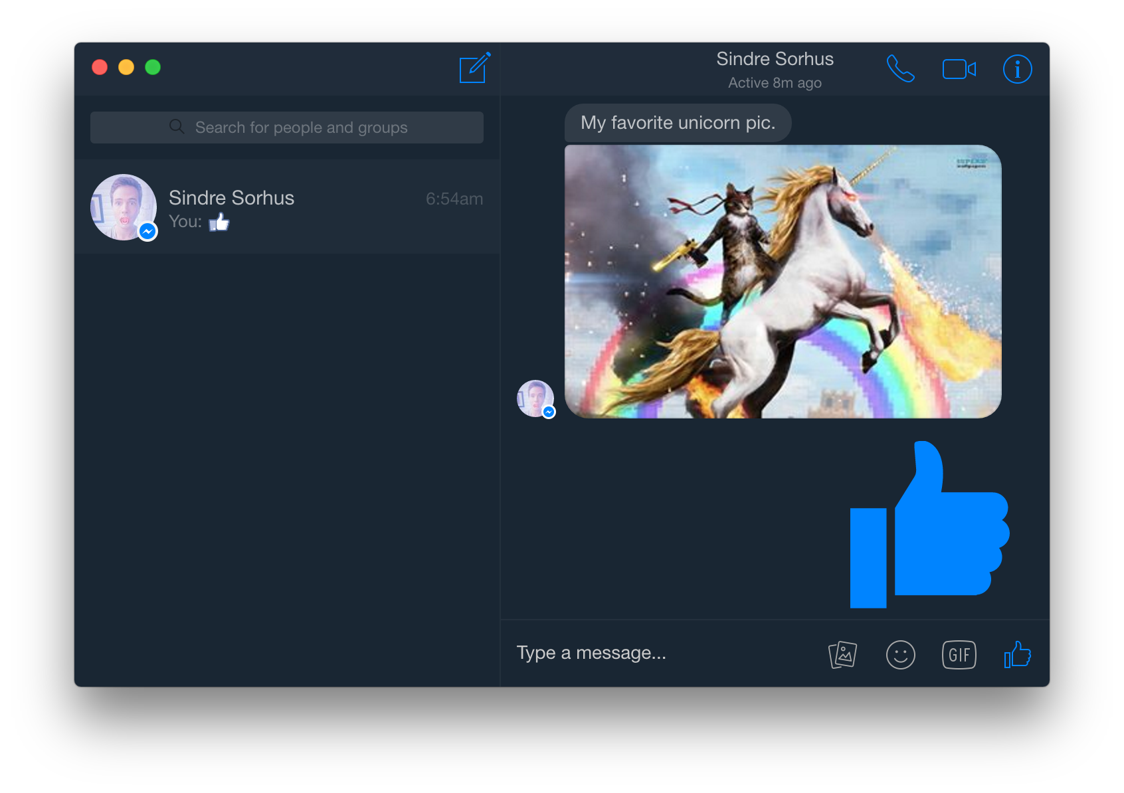Send a thumbs up like
The image size is (1124, 793).
click(1017, 654)
